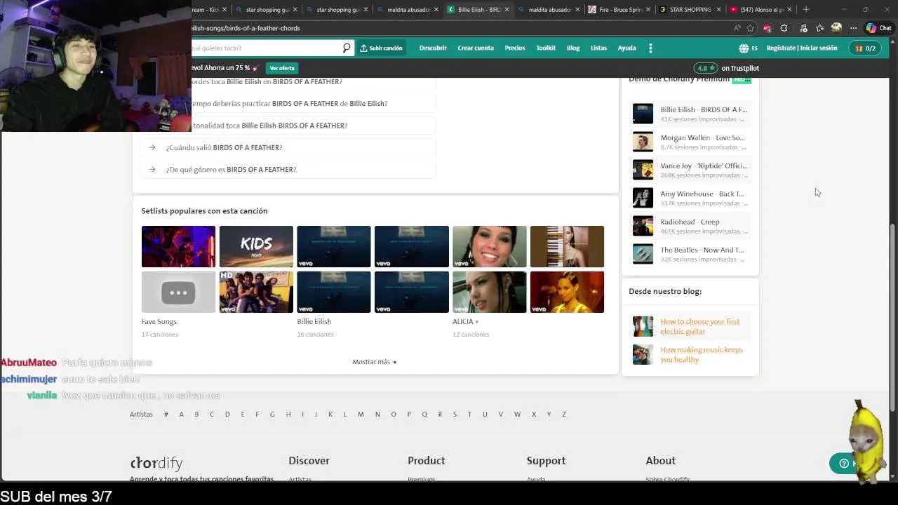Image resolution: width=898 pixels, height=505 pixels.
Task: Open the 'Descubrir' menu item
Action: click(433, 48)
